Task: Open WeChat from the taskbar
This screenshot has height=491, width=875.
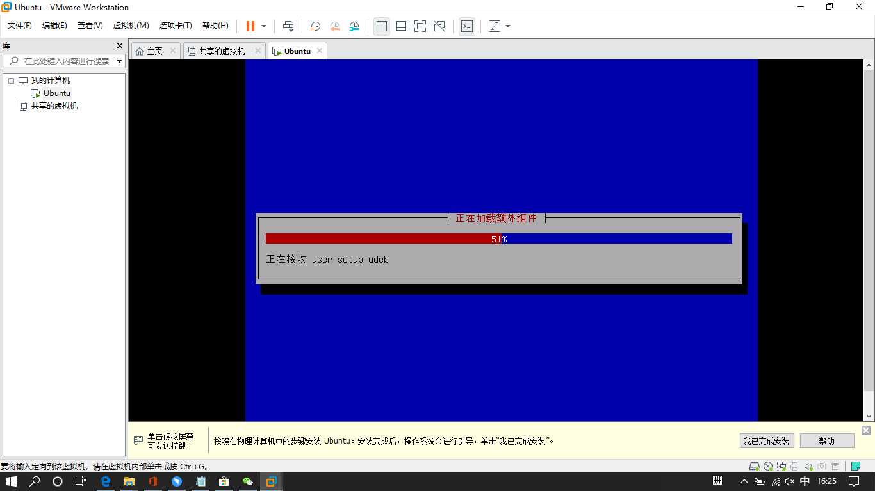Action: 247,481
